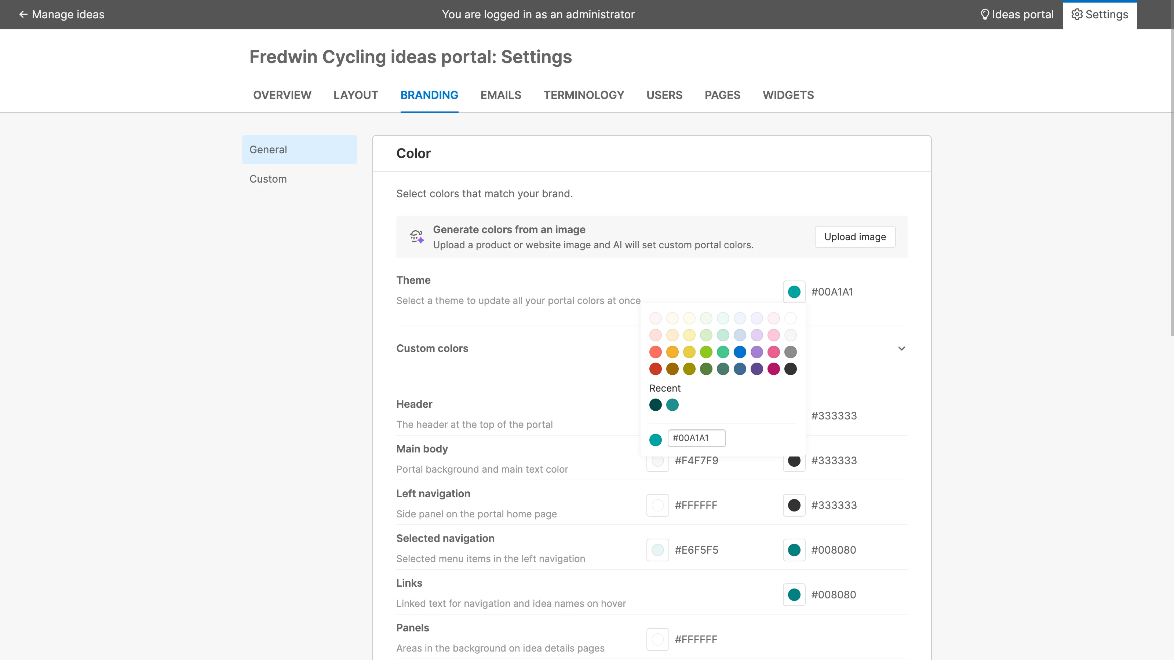Viewport: 1174px width, 660px height.
Task: Select General in the branding sidebar
Action: click(x=299, y=149)
